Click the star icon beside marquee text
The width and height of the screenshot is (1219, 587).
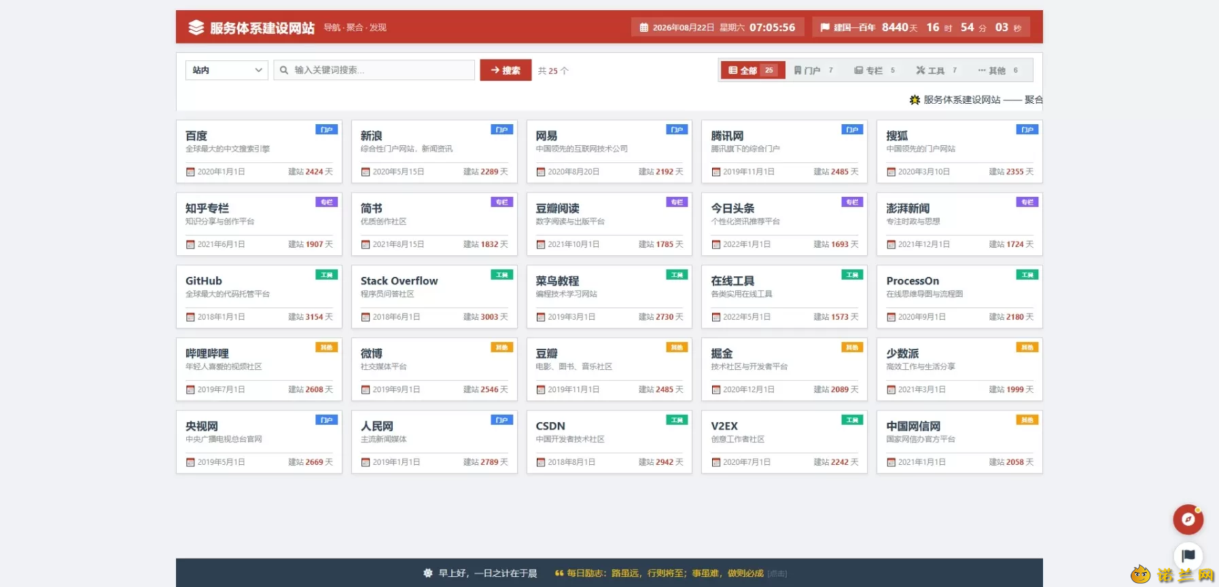915,100
